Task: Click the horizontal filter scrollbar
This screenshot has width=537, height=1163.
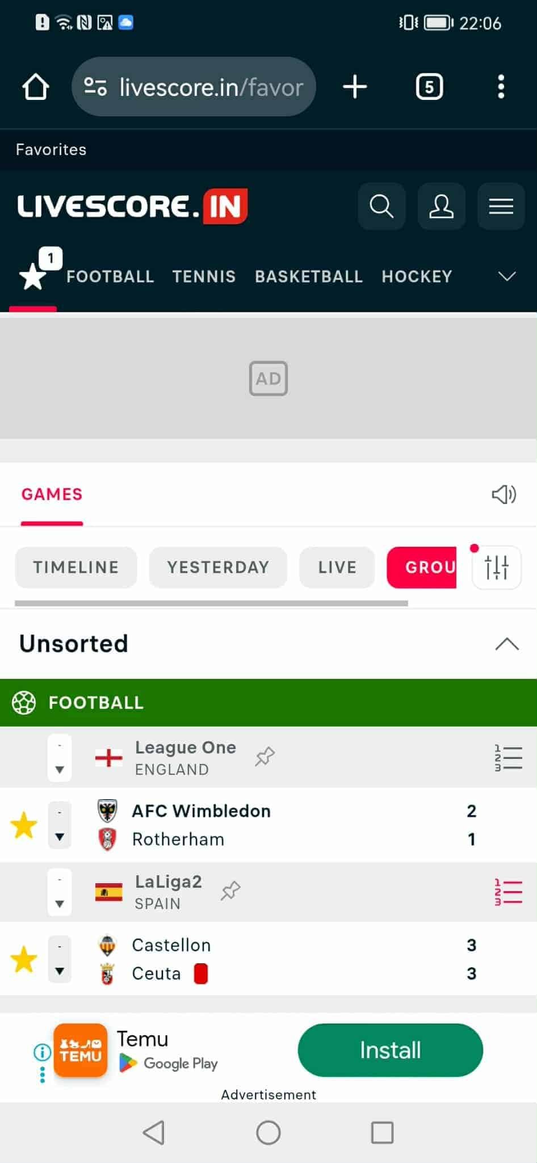Action: point(211,603)
